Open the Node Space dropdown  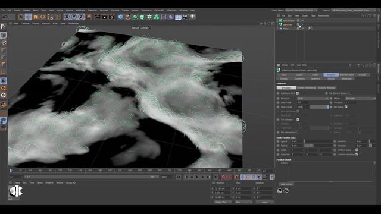point(301,10)
